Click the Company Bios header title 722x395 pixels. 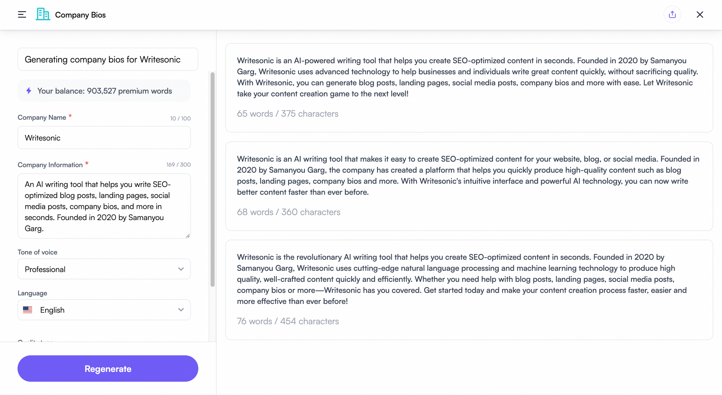point(80,15)
